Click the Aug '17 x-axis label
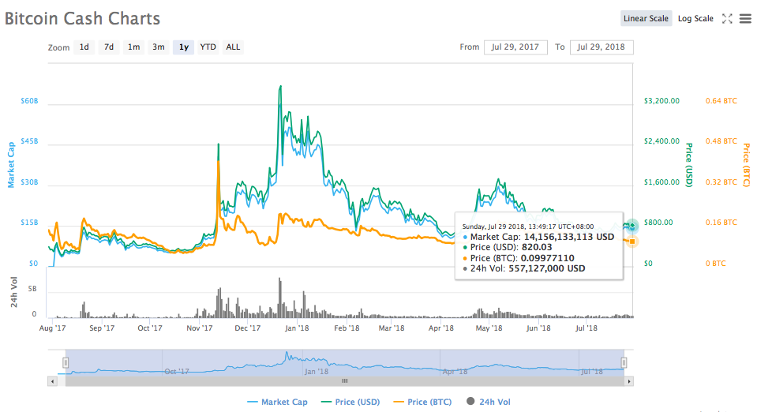The image size is (757, 412). tap(53, 328)
